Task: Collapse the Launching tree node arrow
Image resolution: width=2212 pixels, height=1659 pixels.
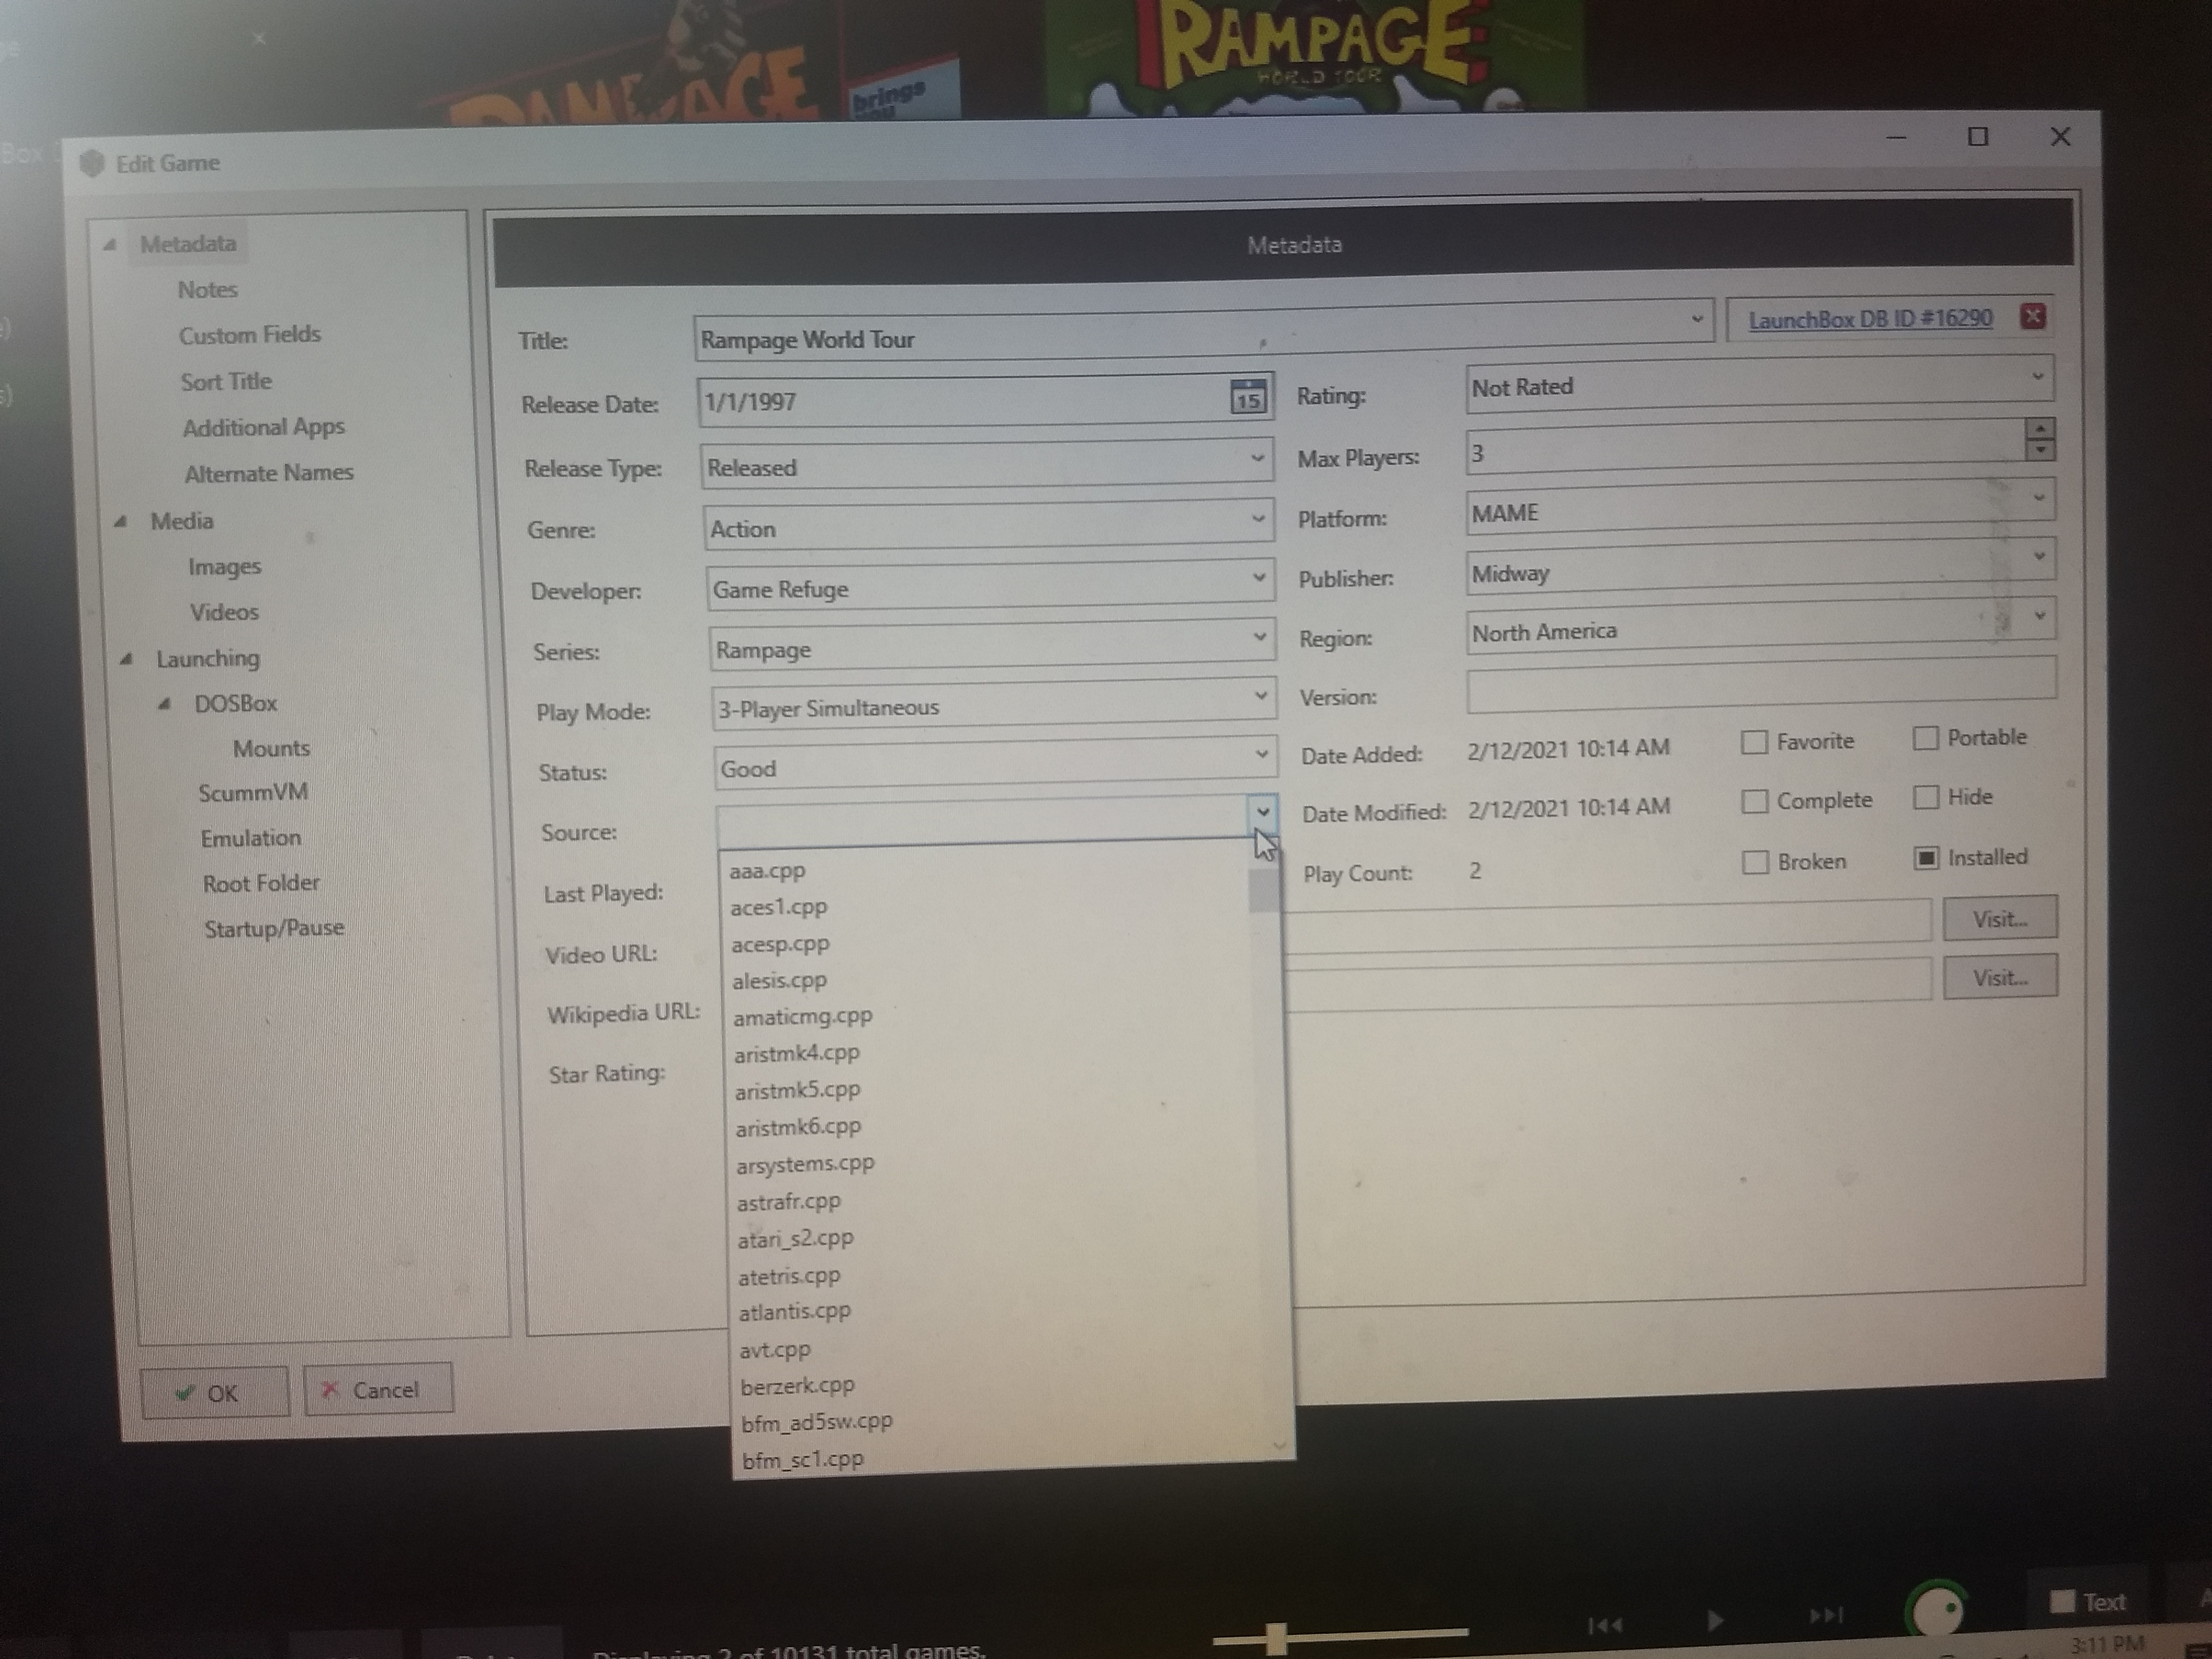Action: (x=126, y=659)
